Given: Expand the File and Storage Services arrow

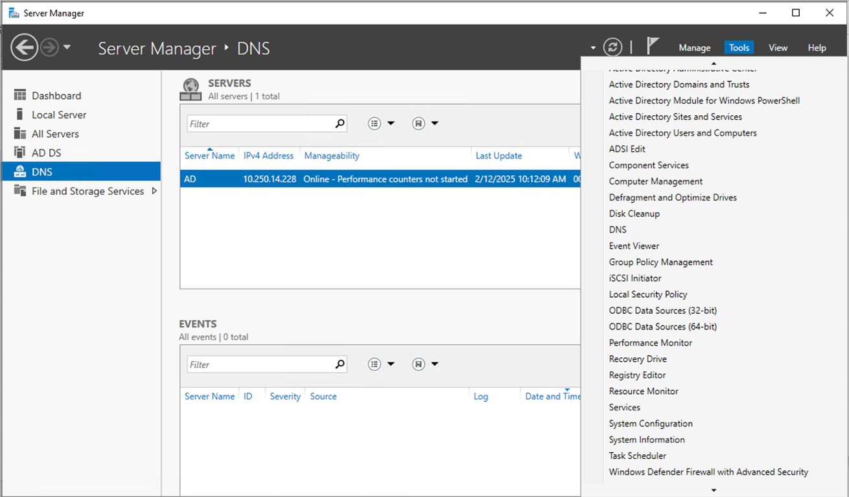Looking at the screenshot, I should [154, 191].
